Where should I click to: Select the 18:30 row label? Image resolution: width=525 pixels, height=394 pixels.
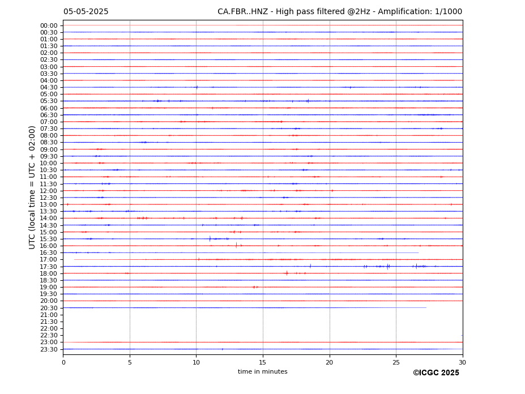[49, 281]
